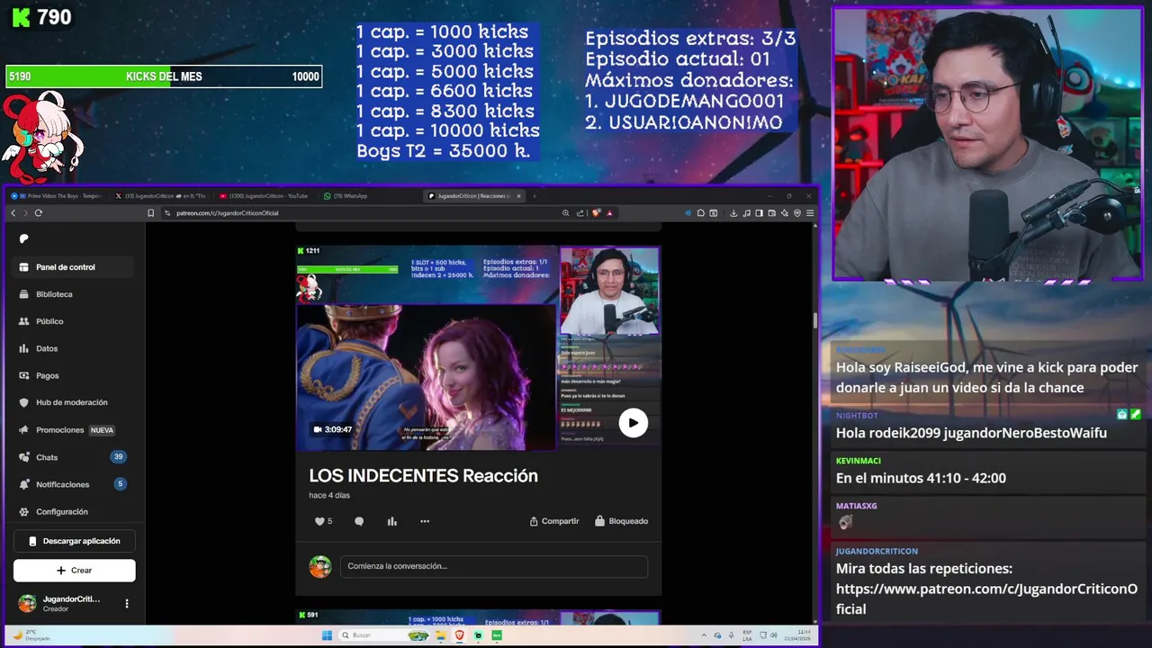Click the 3:09:47 video duration label
The image size is (1152, 648).
click(x=332, y=429)
